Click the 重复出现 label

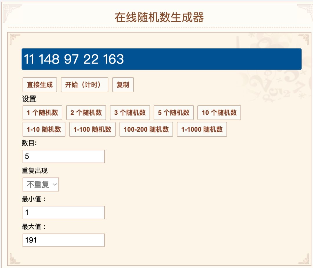coord(34,171)
